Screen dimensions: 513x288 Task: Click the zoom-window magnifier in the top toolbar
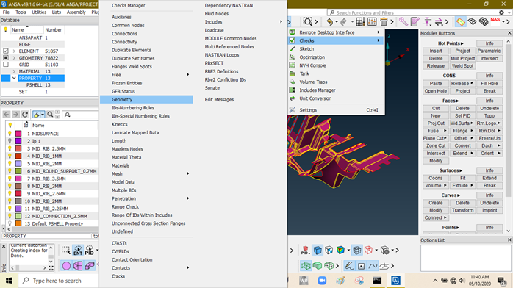click(x=307, y=22)
